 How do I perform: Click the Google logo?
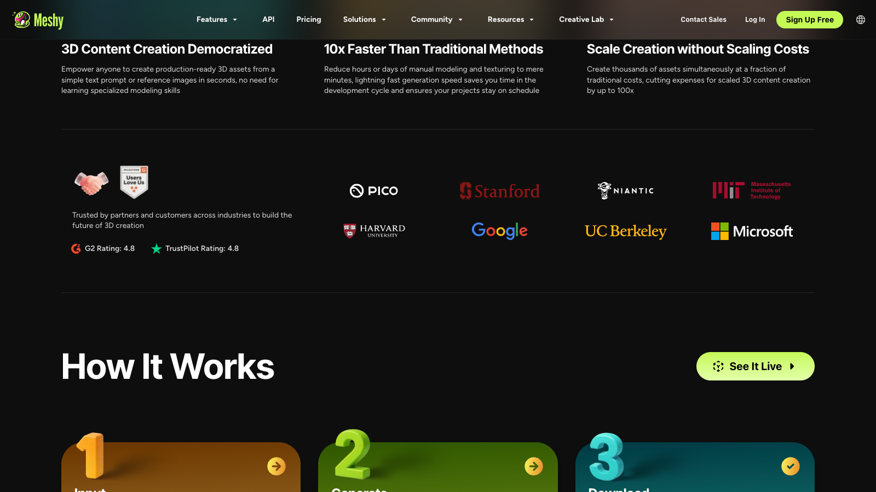pyautogui.click(x=499, y=231)
